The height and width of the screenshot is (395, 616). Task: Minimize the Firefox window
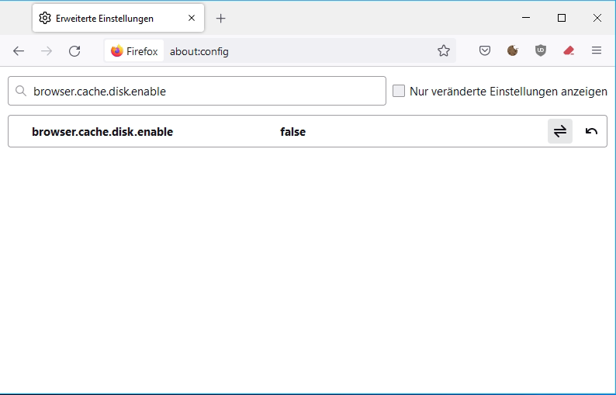(526, 18)
